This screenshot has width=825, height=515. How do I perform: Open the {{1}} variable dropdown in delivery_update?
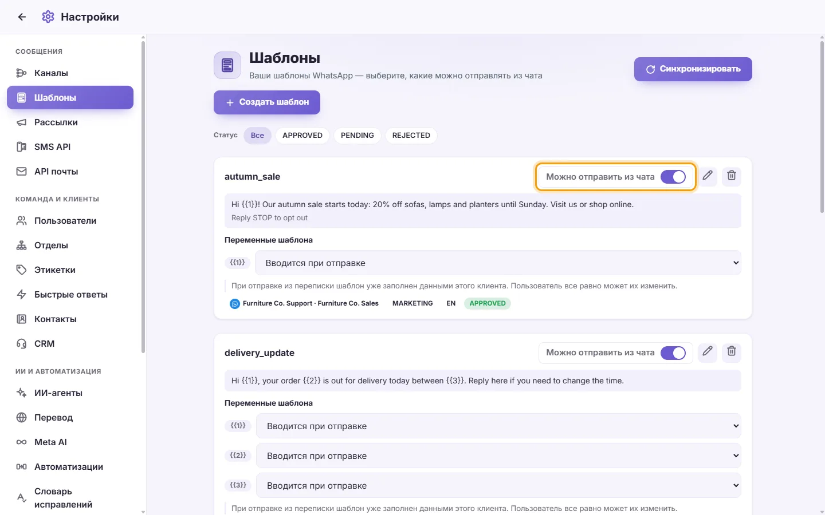coord(498,426)
